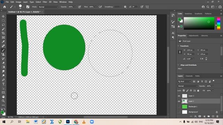Viewport: 223px width, 125px height.
Task: Delete layer using the trash icon
Action: tap(217, 116)
